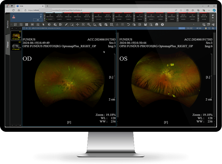Open the print tool
This screenshot has width=222, height=164.
134,24
